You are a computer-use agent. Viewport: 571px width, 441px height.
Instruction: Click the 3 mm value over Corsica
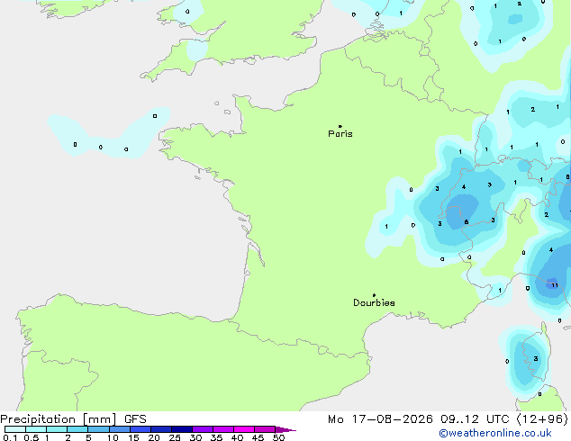(536, 359)
